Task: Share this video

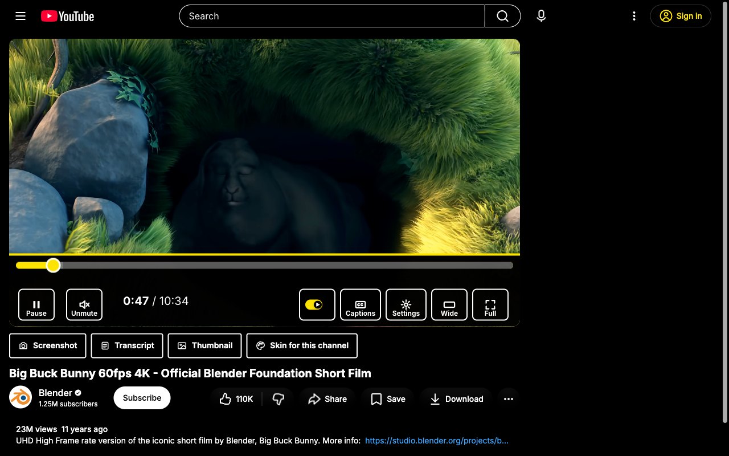Action: click(327, 399)
